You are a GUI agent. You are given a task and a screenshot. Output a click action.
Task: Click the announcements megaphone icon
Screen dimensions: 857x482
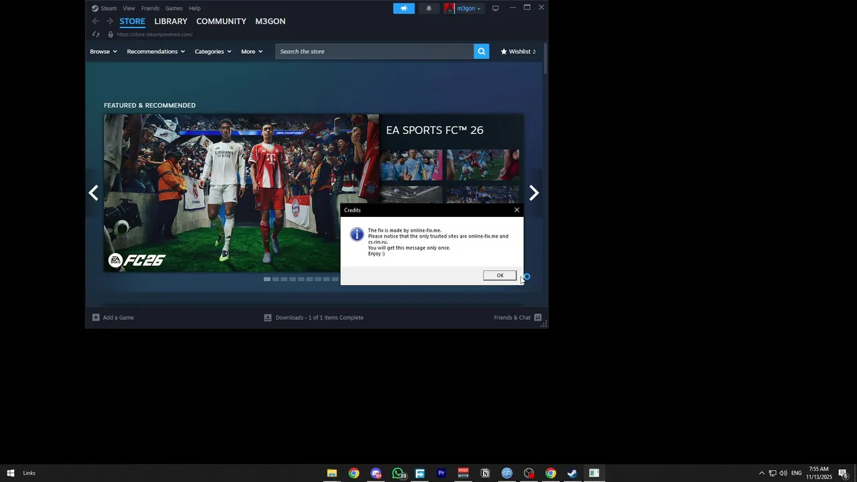coord(404,8)
